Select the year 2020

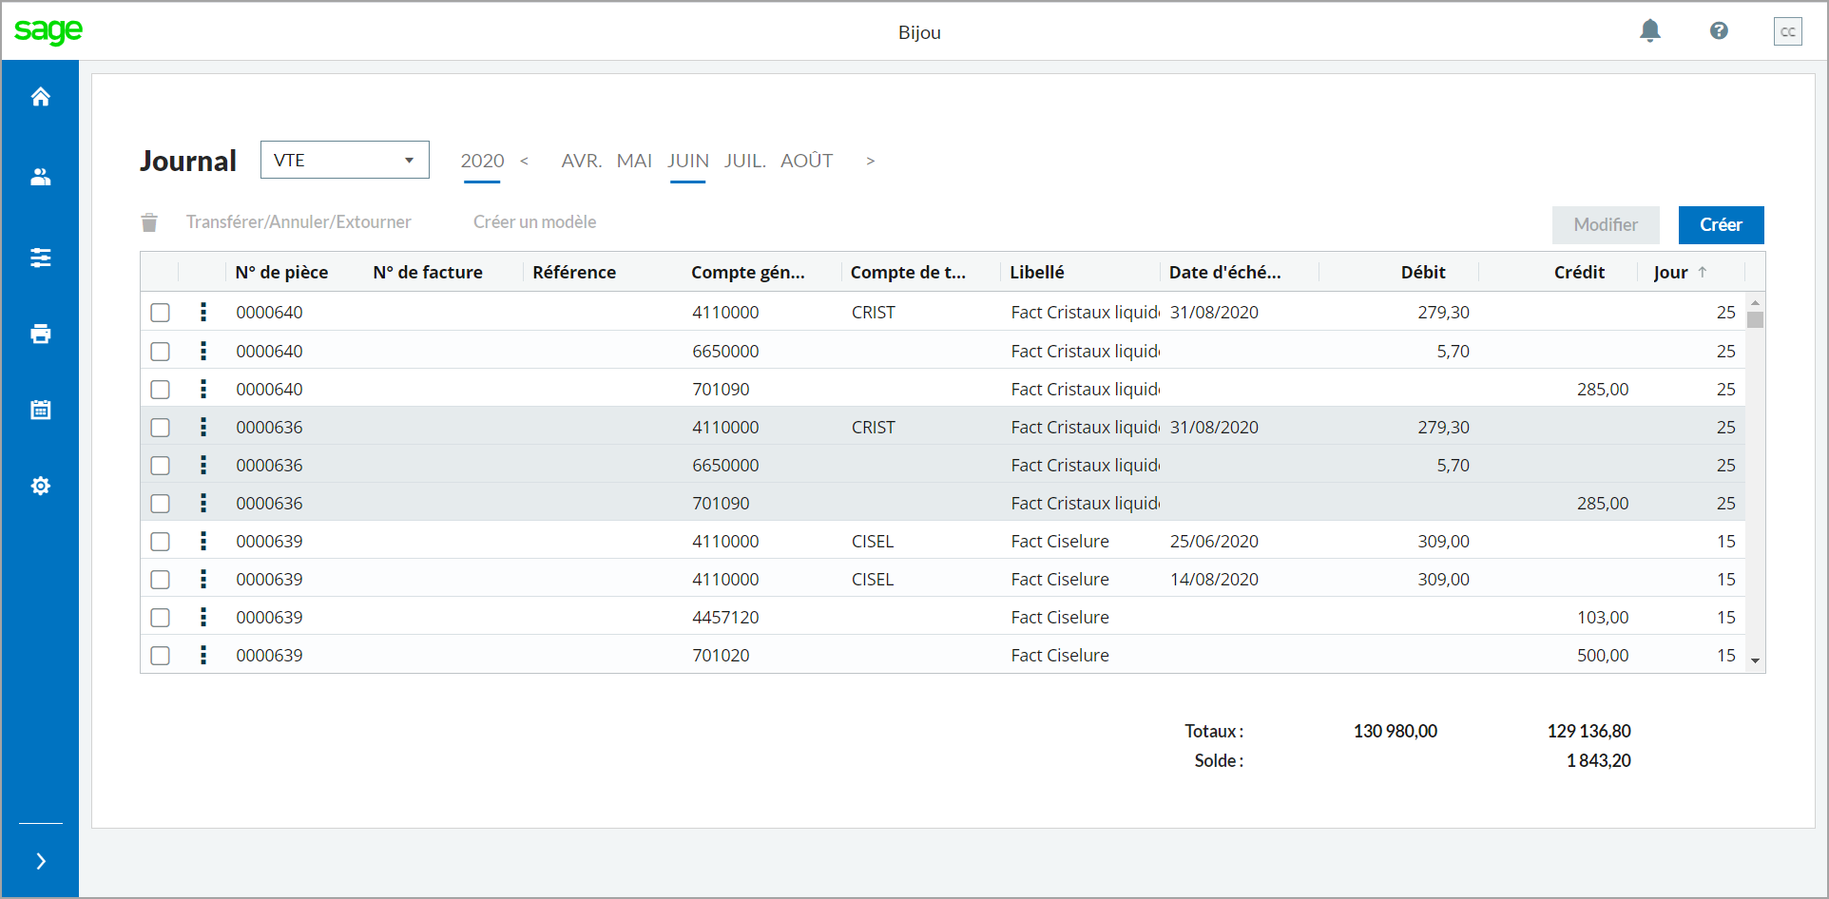[x=482, y=161]
